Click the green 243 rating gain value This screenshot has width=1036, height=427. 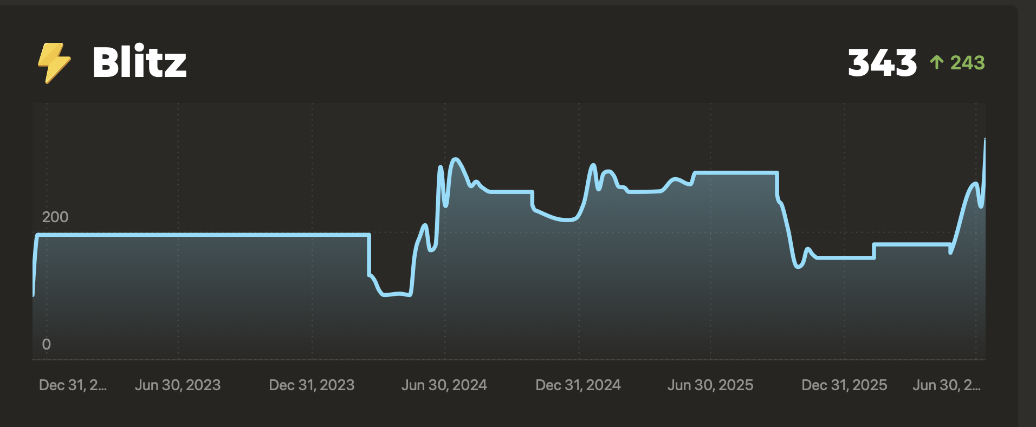point(967,63)
